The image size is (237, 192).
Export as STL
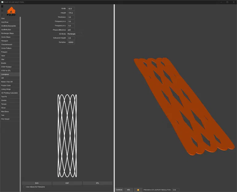tap(98, 183)
